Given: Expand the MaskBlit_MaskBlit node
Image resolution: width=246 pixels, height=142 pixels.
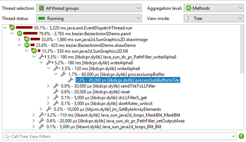Looking at the screenshot, I should [x=34, y=115].
